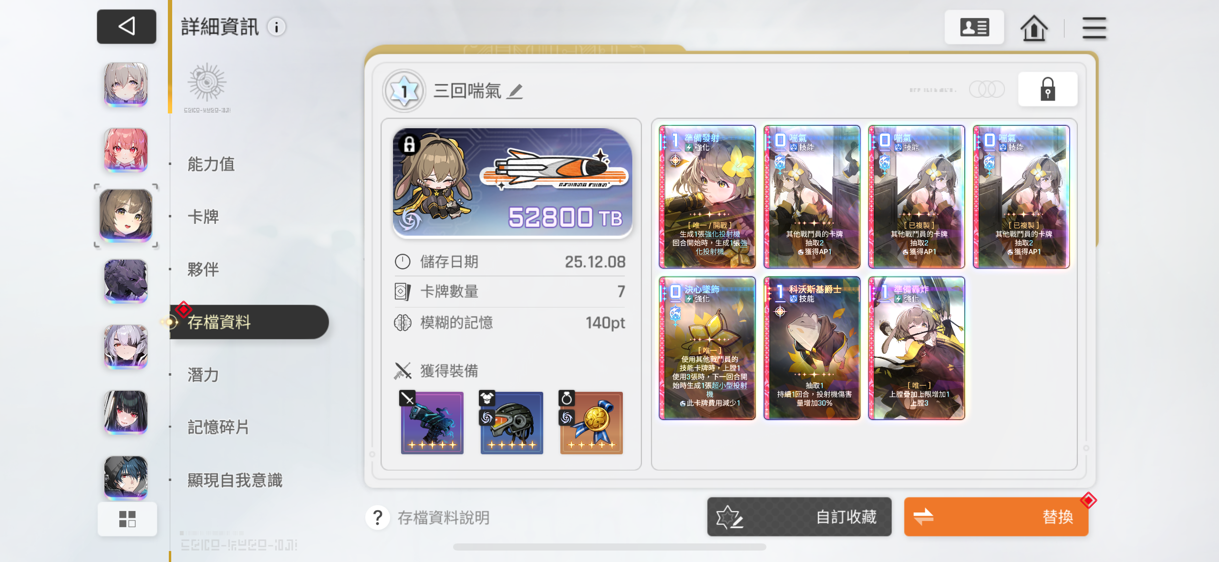The width and height of the screenshot is (1219, 562).
Task: Open the hamburger menu icon
Action: point(1094,28)
